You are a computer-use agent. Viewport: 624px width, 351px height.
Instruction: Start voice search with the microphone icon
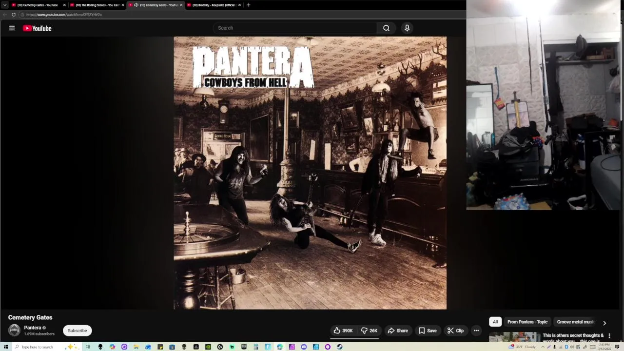pyautogui.click(x=407, y=28)
